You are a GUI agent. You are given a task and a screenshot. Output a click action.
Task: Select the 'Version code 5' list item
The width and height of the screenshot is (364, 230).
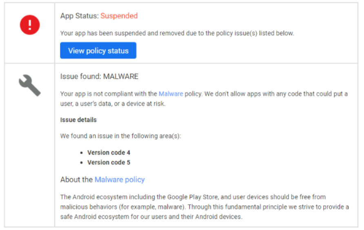[109, 162]
